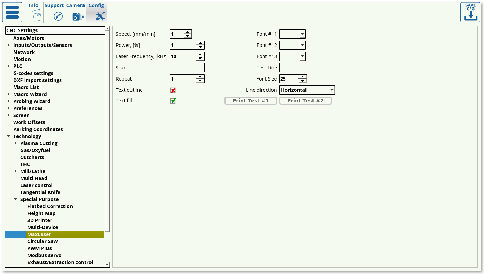This screenshot has height=274, width=484.
Task: Select Laser control in settings tree
Action: [x=36, y=185]
